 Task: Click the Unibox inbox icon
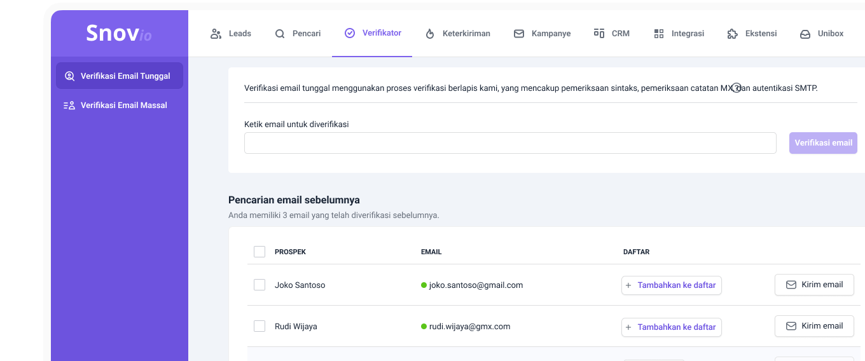[x=805, y=34]
